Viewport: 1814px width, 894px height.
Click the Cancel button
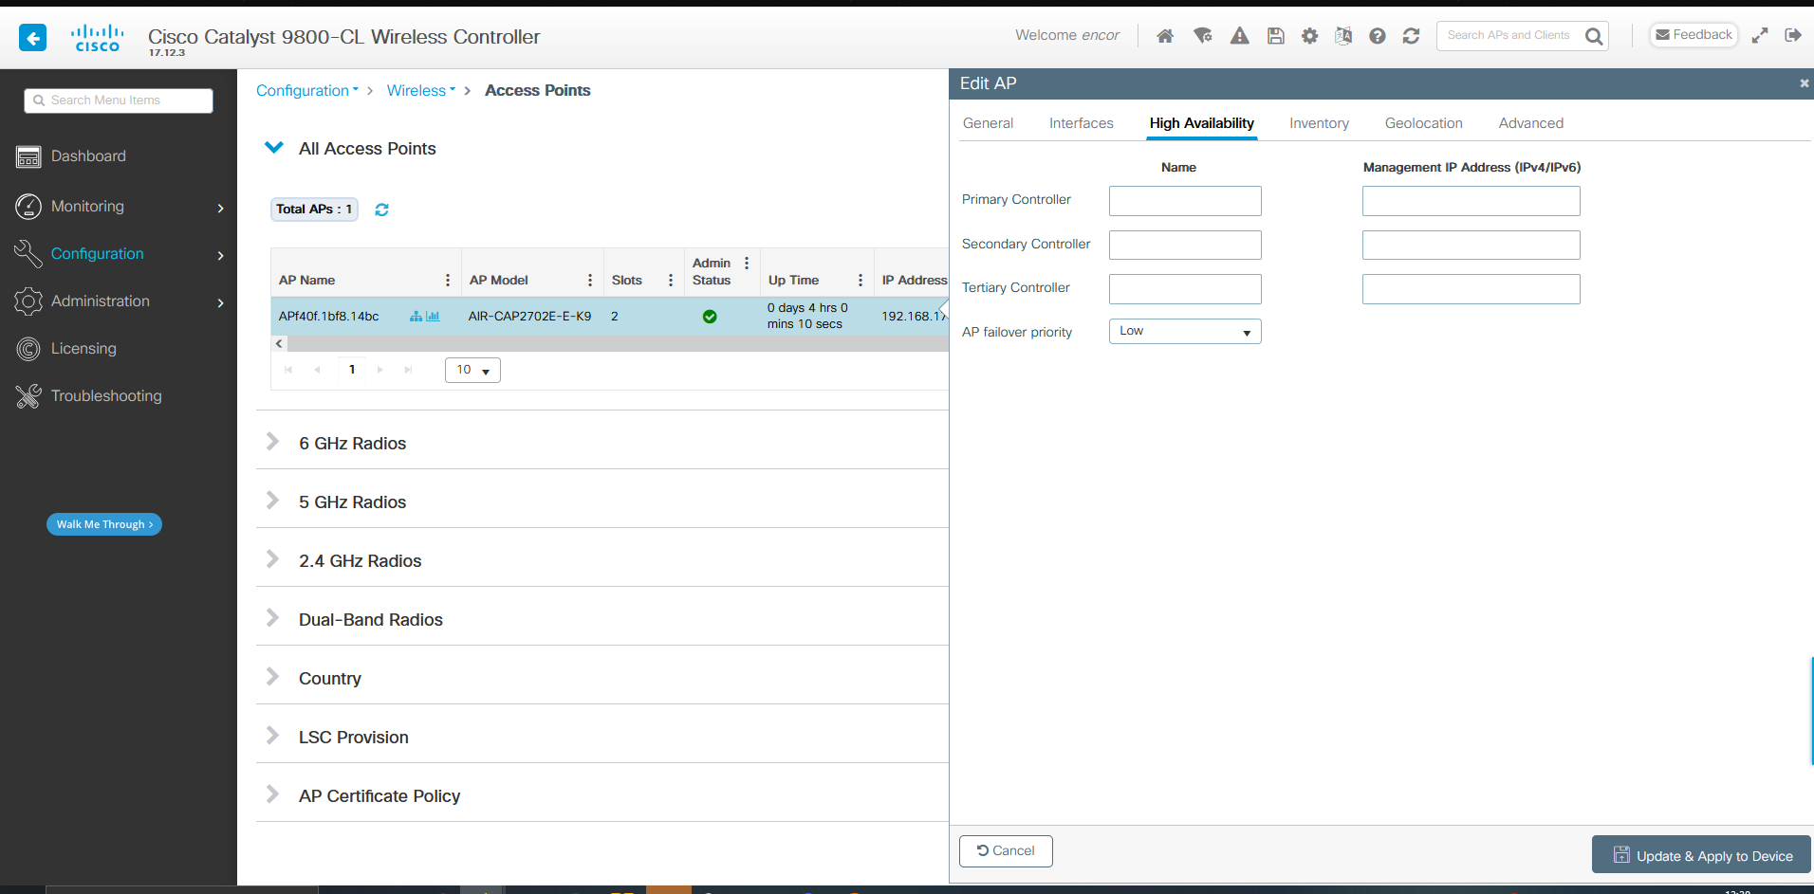(x=1006, y=851)
